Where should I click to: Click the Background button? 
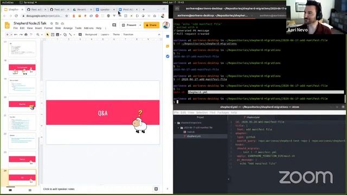91,35
